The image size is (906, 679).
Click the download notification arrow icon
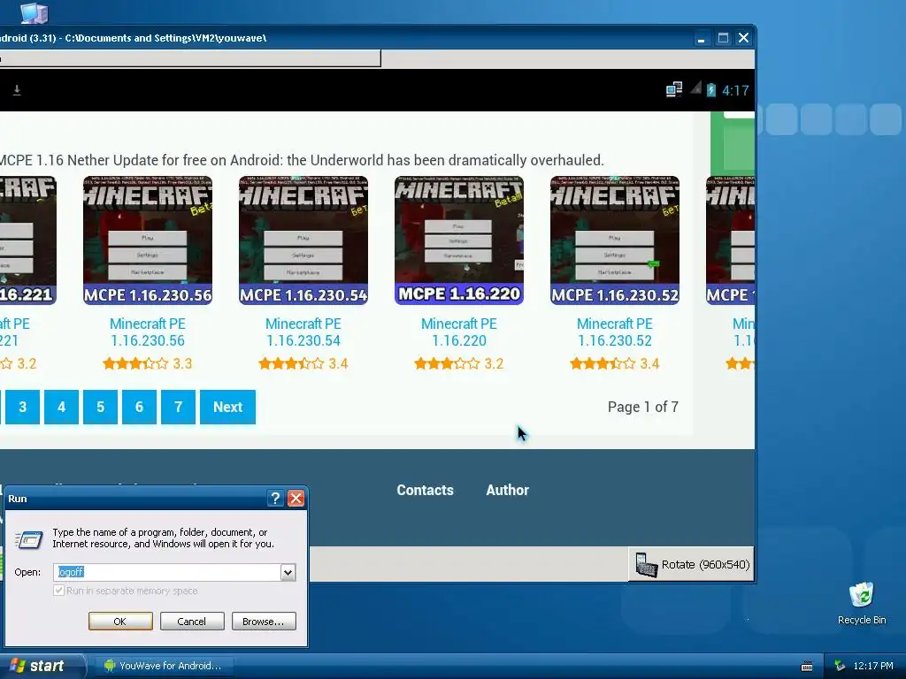pos(17,90)
